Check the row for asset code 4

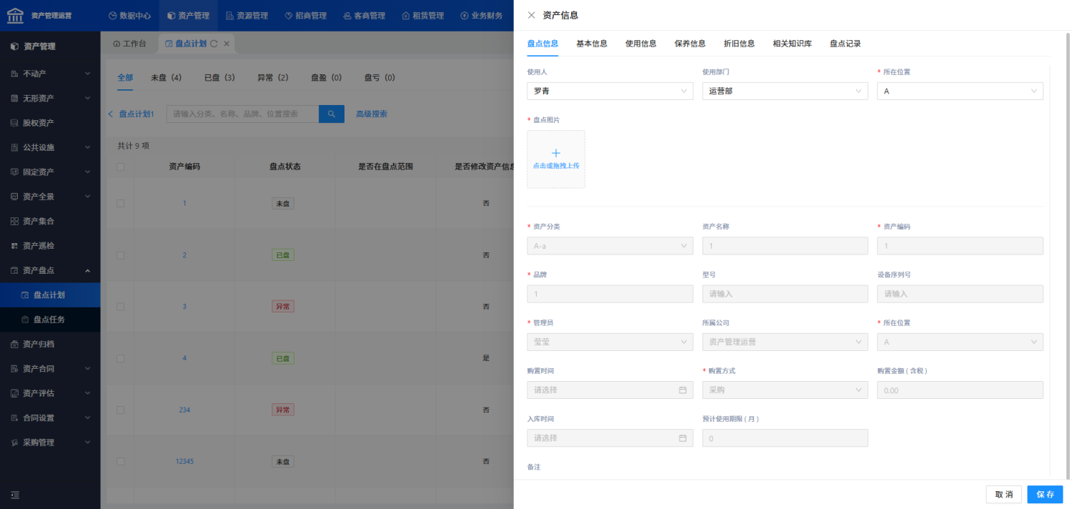(120, 358)
